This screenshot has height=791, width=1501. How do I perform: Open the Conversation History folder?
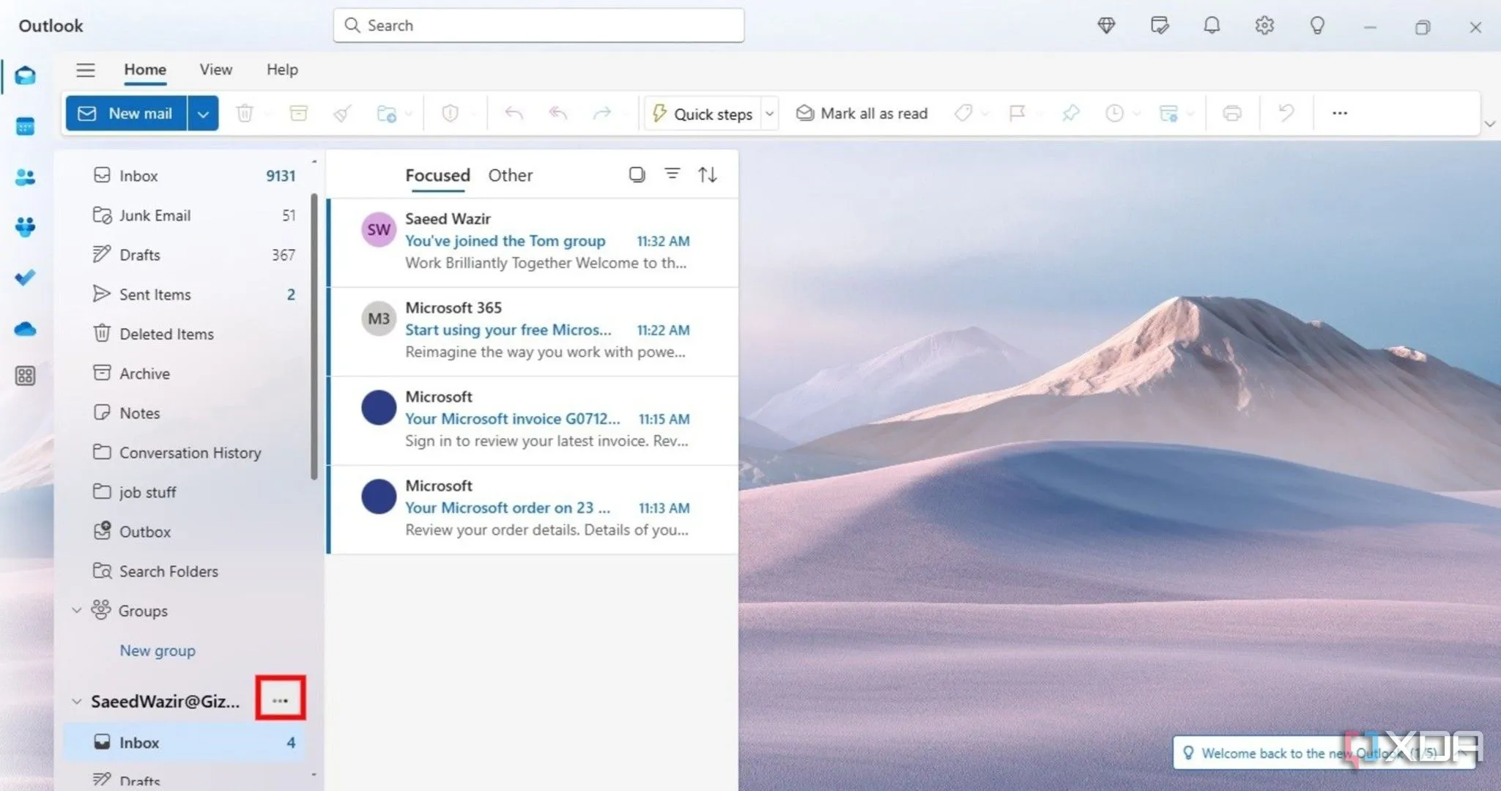(x=194, y=453)
